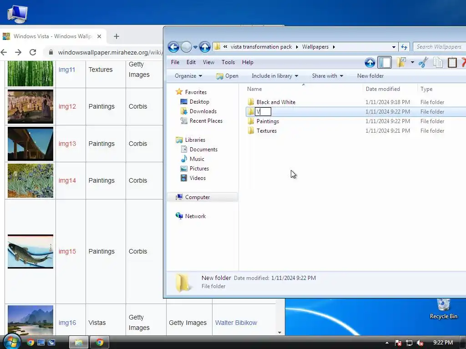Expand the arrow after vista transformation pack
This screenshot has width=466, height=349.
tap(297, 47)
